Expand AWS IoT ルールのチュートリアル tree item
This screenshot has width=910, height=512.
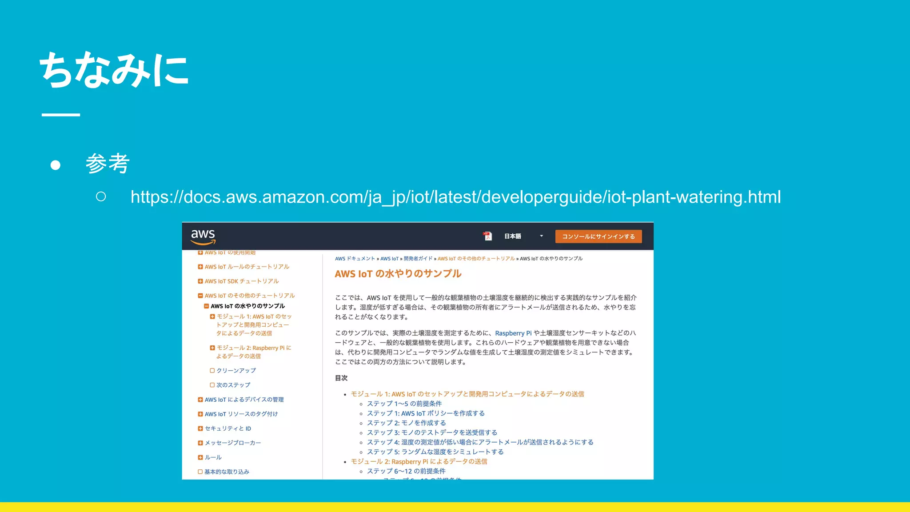(200, 267)
